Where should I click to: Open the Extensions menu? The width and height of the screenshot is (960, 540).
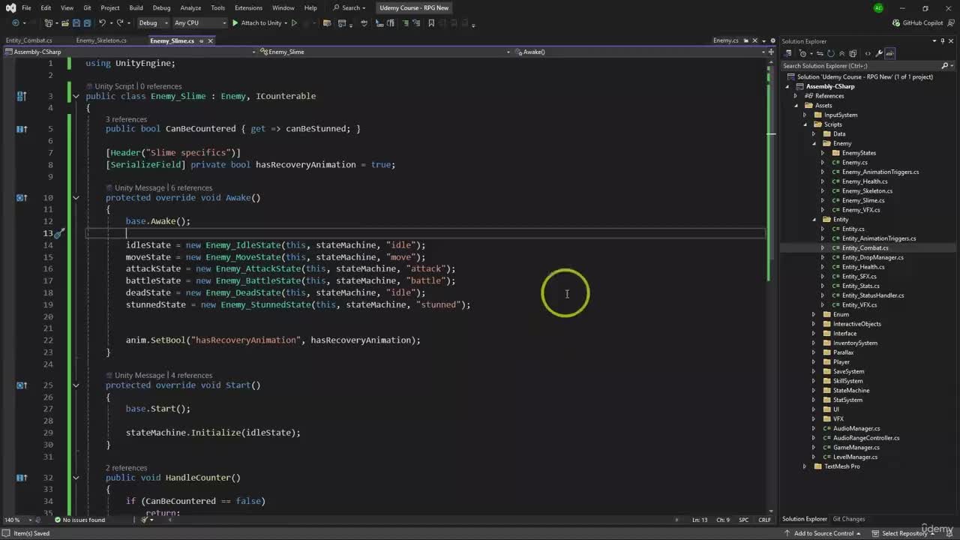[x=248, y=8]
